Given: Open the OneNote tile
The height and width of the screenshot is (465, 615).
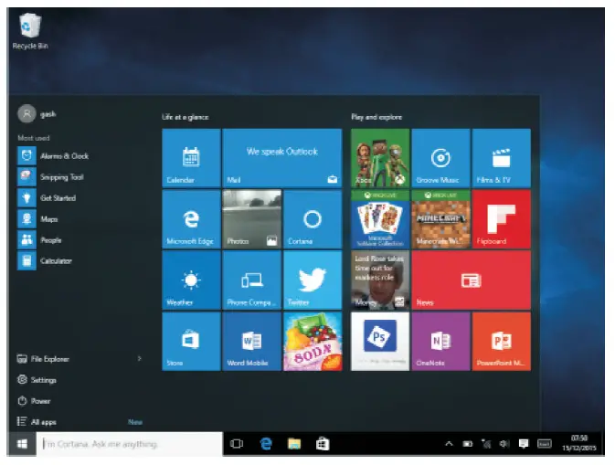Looking at the screenshot, I should click(x=440, y=341).
